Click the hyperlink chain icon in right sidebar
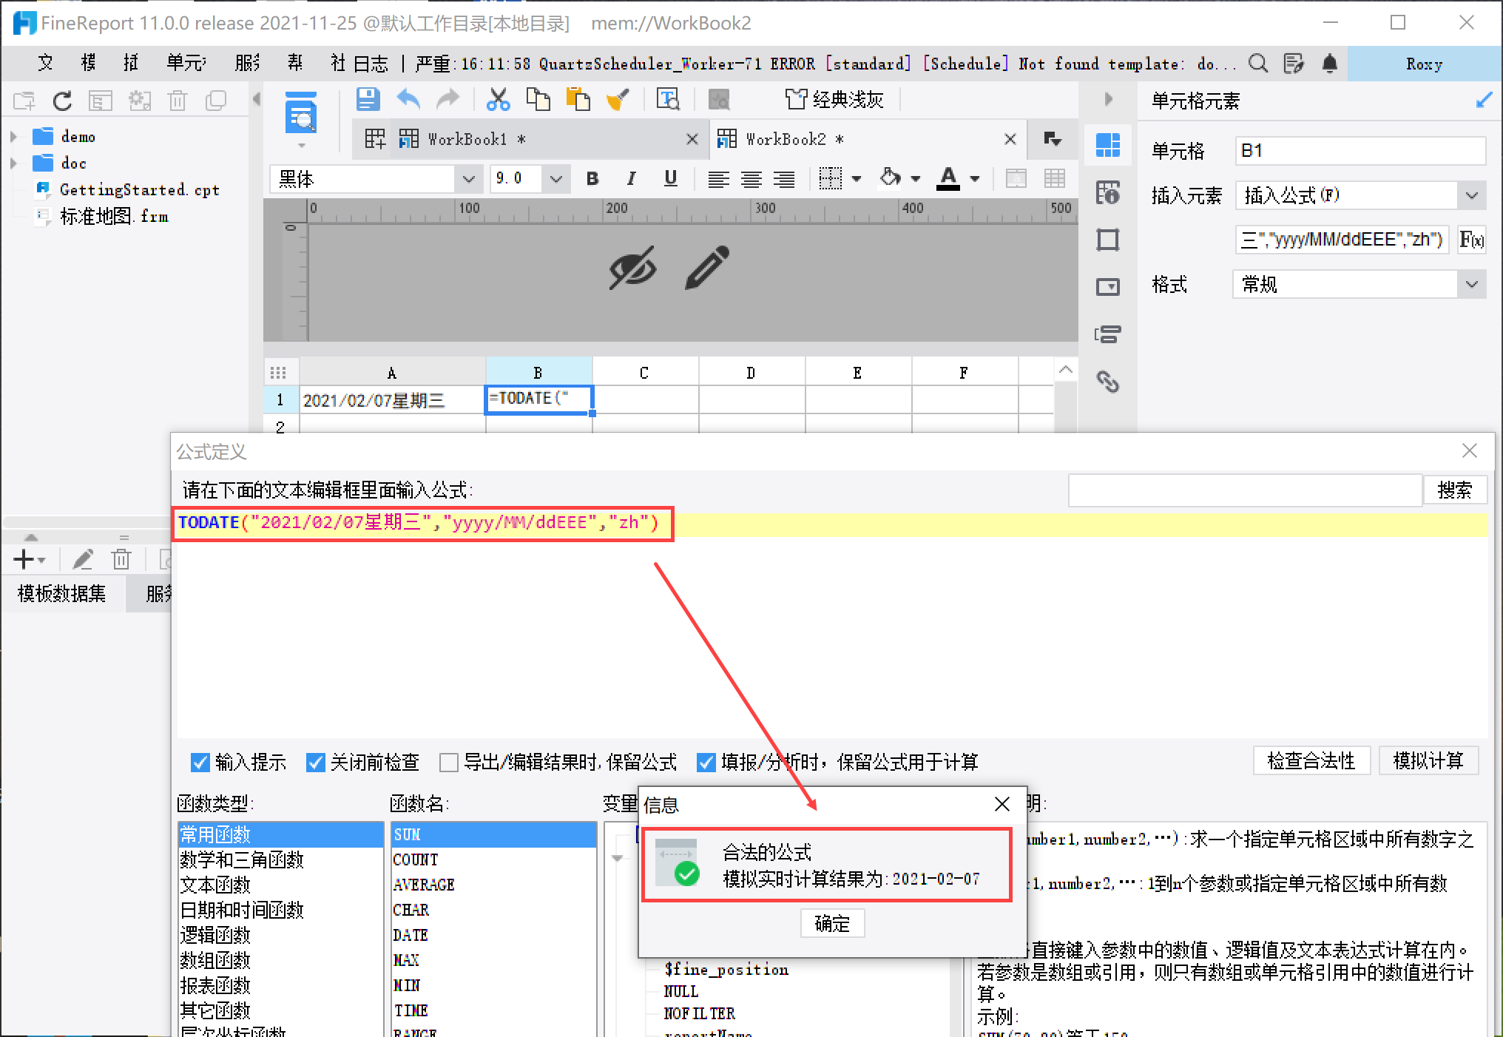Screen dimensions: 1503x1037 tap(1107, 381)
